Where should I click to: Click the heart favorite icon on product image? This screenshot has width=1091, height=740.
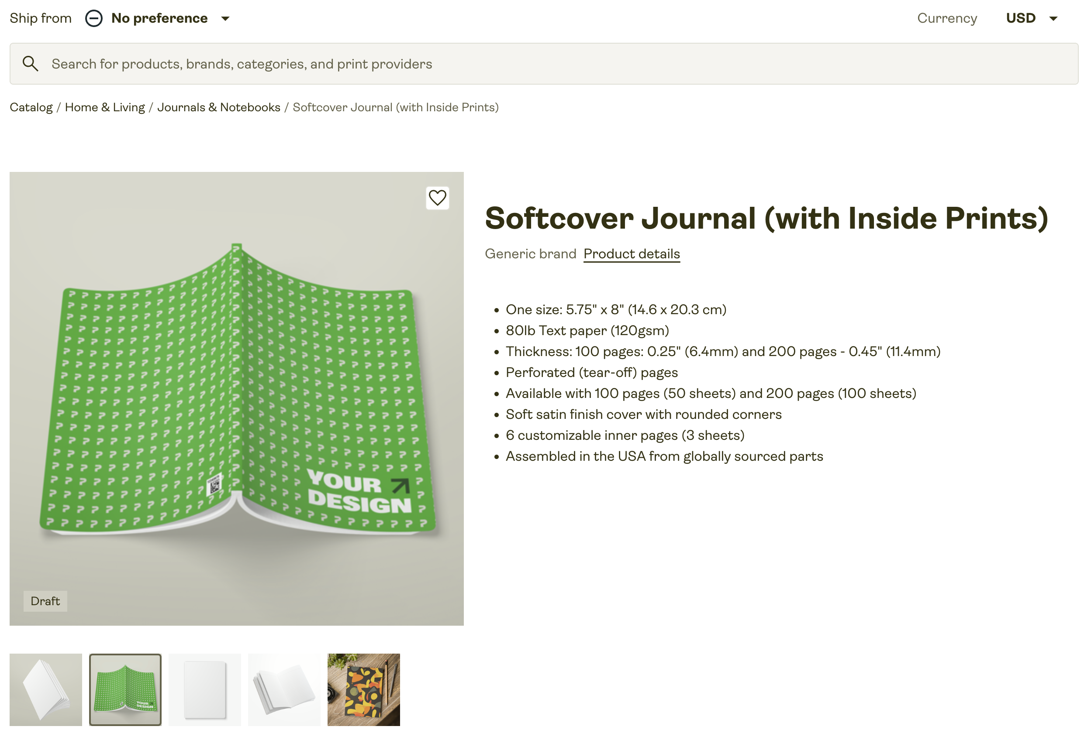(437, 198)
